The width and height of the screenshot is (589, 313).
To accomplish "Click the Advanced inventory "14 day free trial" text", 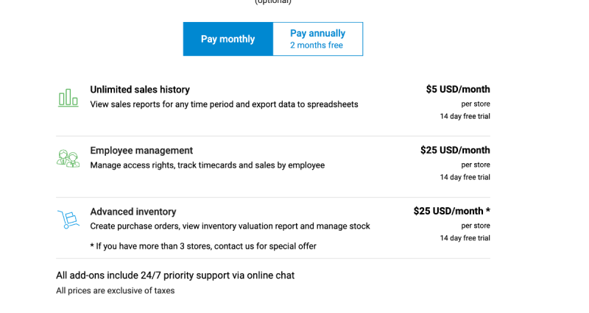I will [x=465, y=238].
